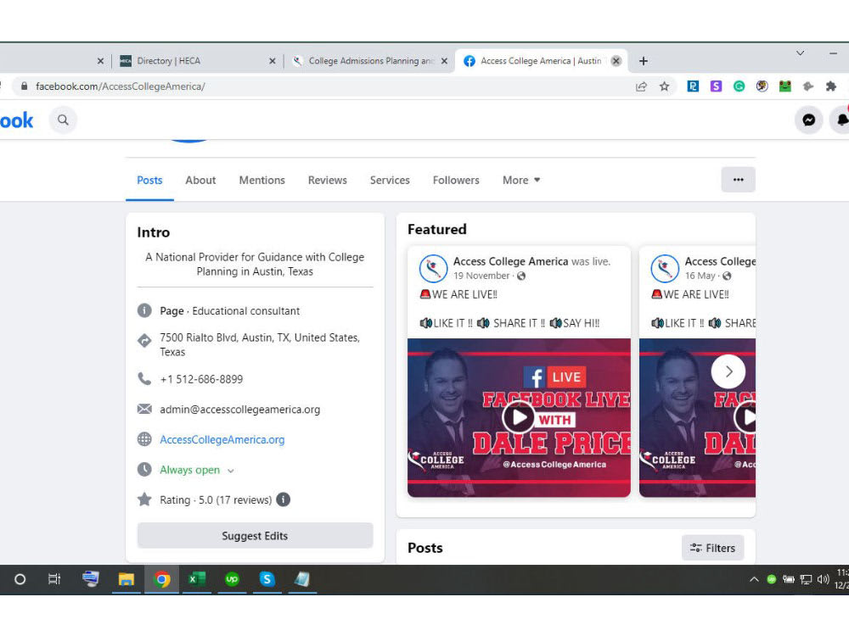
Task: Open Chrome tab search chevron
Action: 800,53
